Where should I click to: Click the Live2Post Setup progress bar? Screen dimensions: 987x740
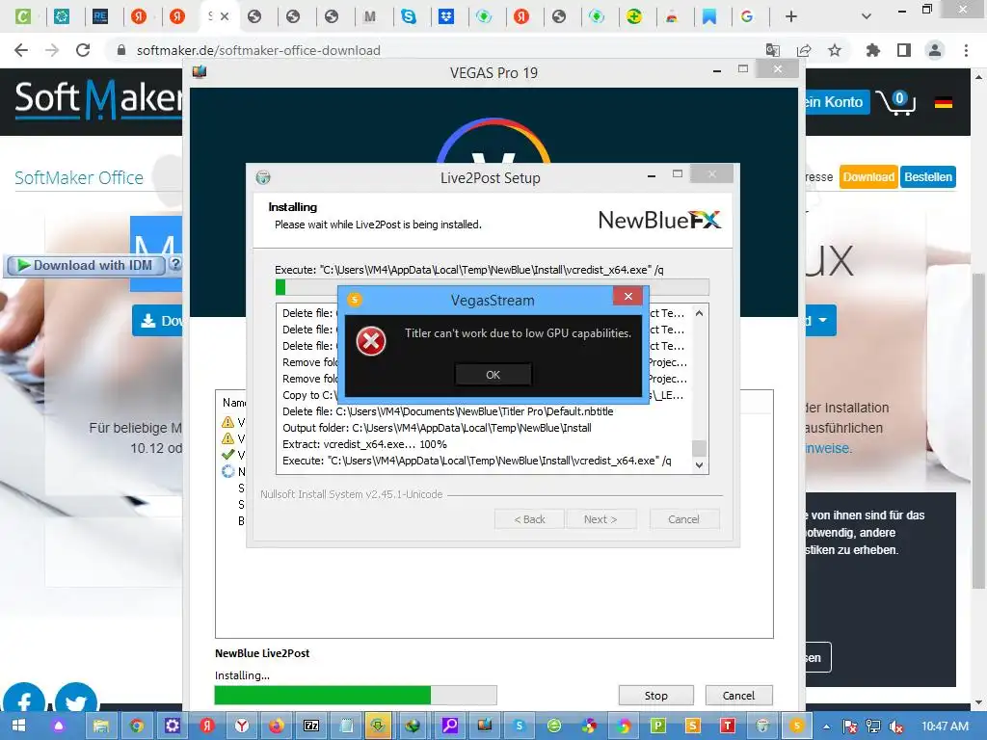pos(493,287)
